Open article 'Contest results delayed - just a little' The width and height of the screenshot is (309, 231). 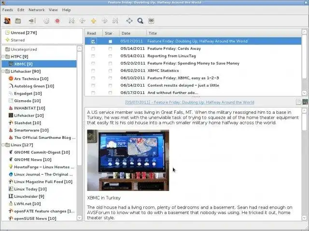click(x=183, y=85)
